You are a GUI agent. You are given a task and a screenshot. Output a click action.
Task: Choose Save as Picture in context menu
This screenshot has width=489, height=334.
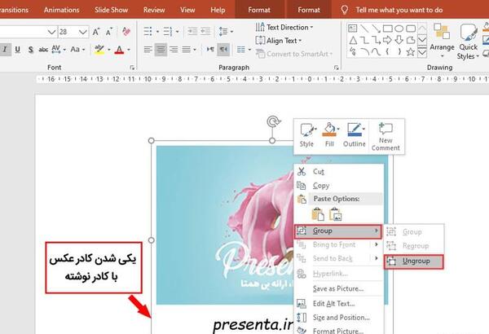pos(339,288)
